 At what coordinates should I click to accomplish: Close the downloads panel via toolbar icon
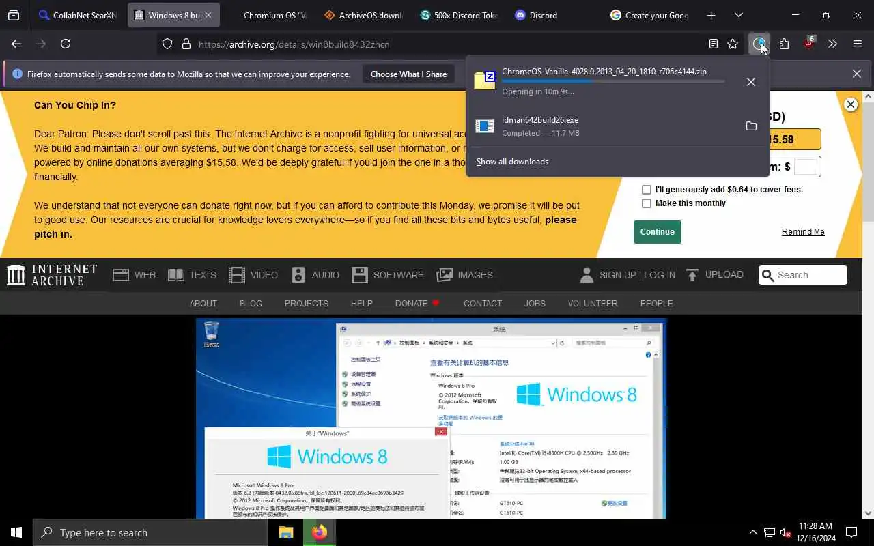[759, 44]
